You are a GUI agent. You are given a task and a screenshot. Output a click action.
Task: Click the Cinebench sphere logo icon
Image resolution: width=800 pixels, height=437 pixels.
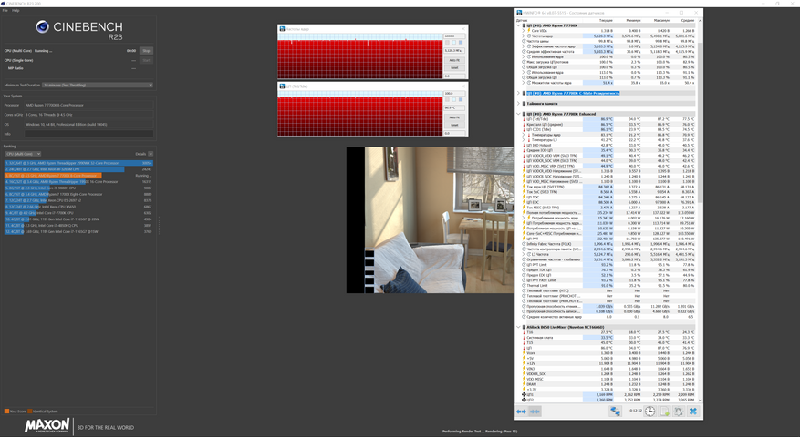[x=42, y=27]
